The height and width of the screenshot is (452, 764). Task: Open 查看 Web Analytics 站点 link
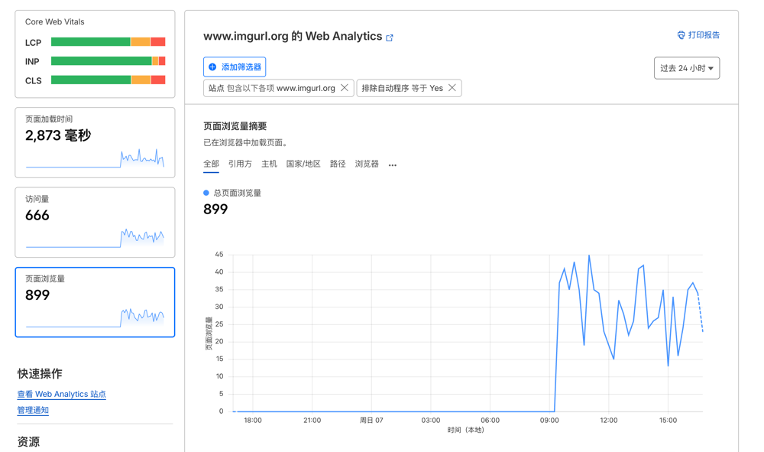click(61, 394)
